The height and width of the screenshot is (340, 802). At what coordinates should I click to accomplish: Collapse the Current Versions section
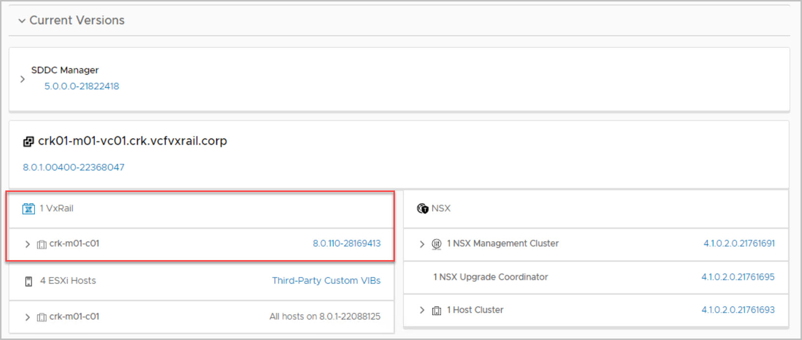(x=21, y=20)
